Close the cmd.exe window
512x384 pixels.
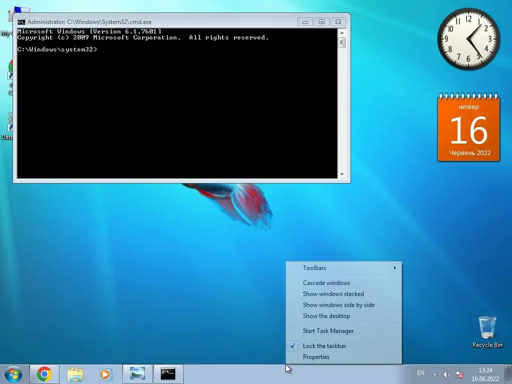(338, 22)
